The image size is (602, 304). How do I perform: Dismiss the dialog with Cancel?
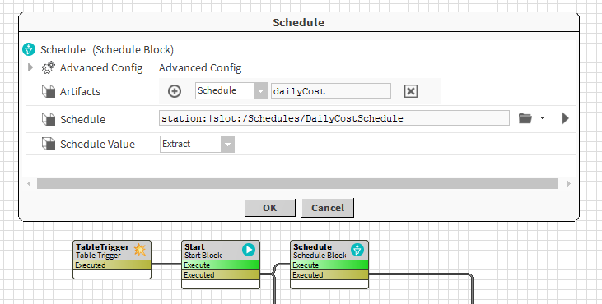[328, 208]
